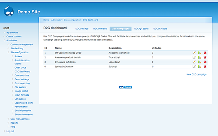Delete the Spring DVDs draw campaign

click(x=205, y=66)
